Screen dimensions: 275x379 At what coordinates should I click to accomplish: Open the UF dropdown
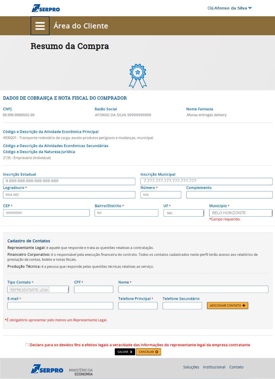pyautogui.click(x=184, y=213)
